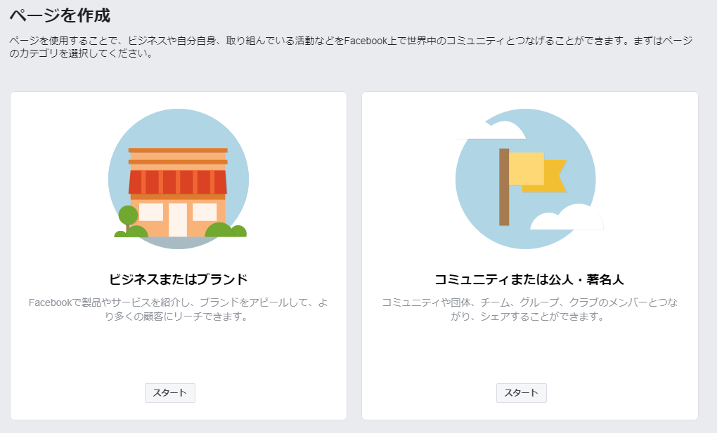Click the ページを作成 page title
The image size is (717, 433).
click(x=60, y=15)
